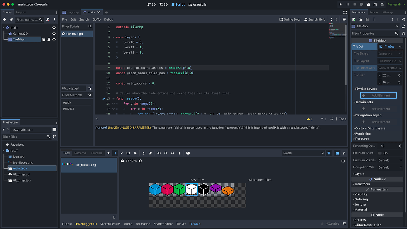Choose the Rectangle draw tool for tiles
This screenshot has width=407, height=229.
click(x=128, y=153)
